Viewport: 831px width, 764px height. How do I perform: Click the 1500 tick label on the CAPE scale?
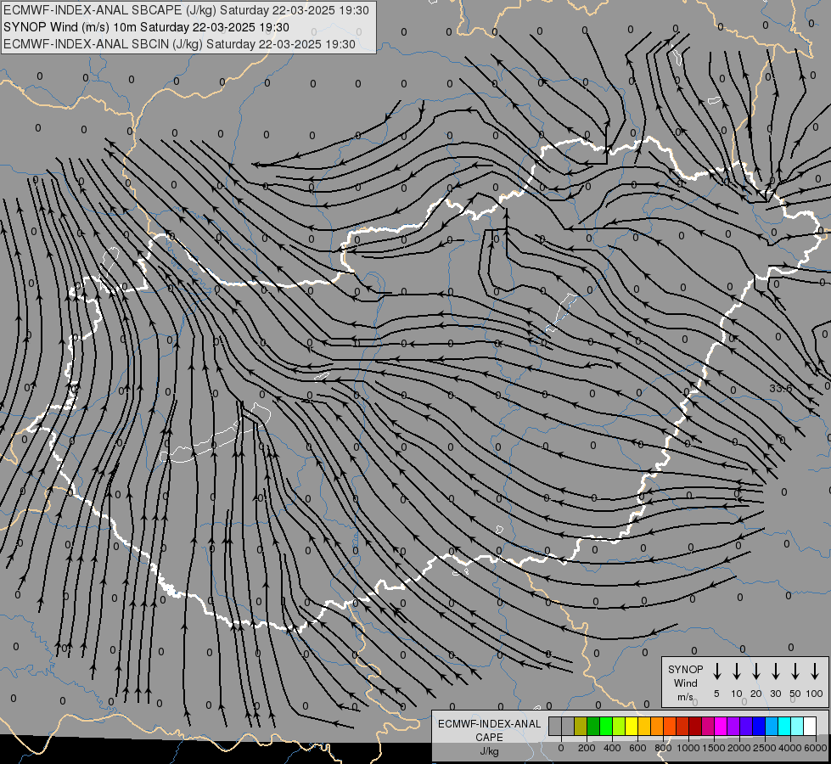[x=714, y=748]
